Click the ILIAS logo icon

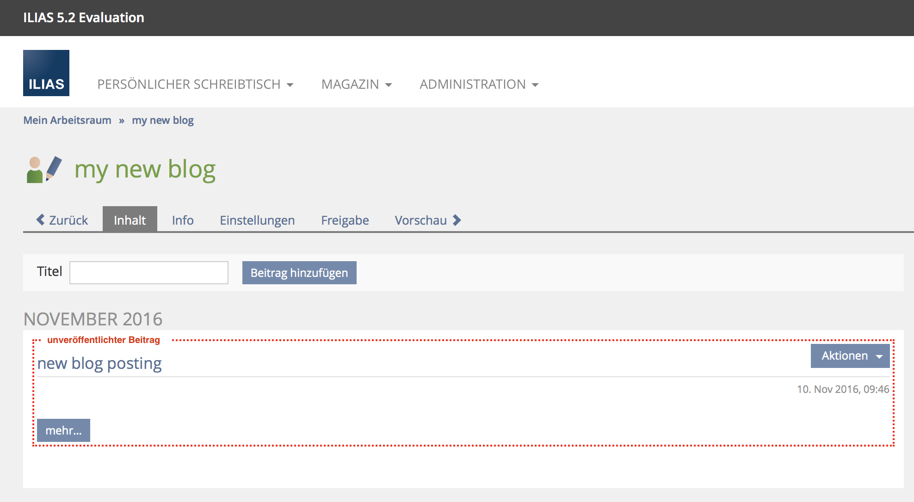click(46, 73)
